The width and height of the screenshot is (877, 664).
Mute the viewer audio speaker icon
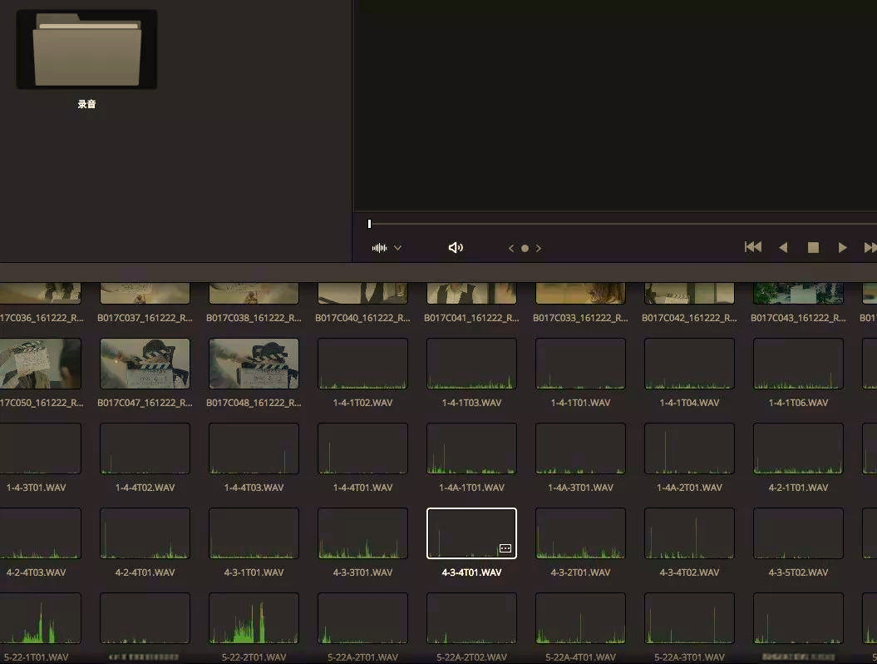pos(456,248)
